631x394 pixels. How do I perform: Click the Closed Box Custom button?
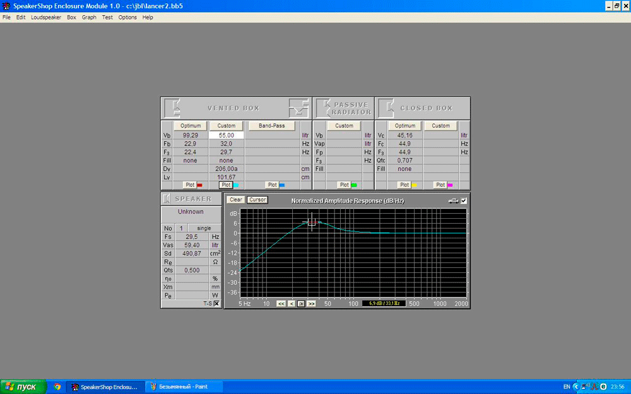[x=440, y=126]
